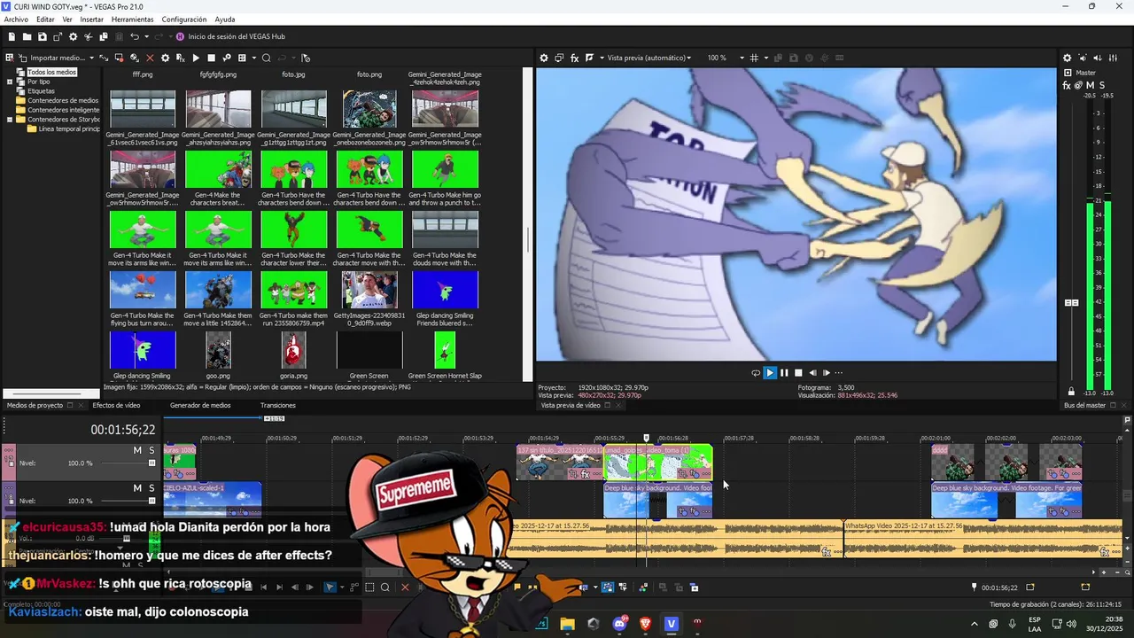Switch to the Efectos de vídeo tab
Viewport: 1134px width, 638px height.
(116, 405)
